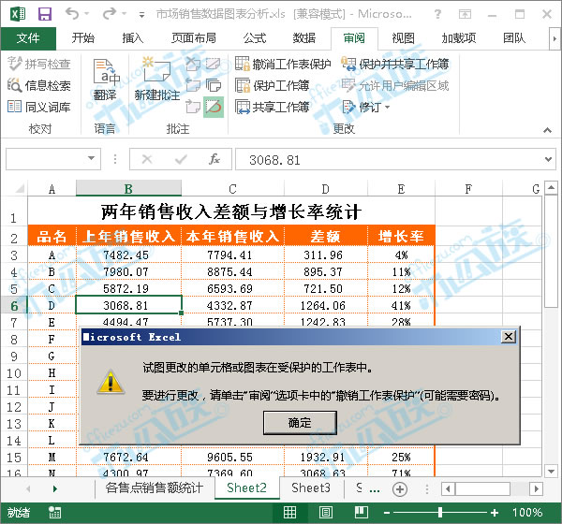Viewport: 562px width, 524px height.
Task: Click 确定 in the Excel dialog
Action: click(300, 423)
